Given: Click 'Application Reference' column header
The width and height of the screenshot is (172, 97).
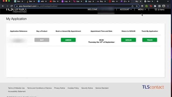Looking at the screenshot, I should tap(19, 31).
